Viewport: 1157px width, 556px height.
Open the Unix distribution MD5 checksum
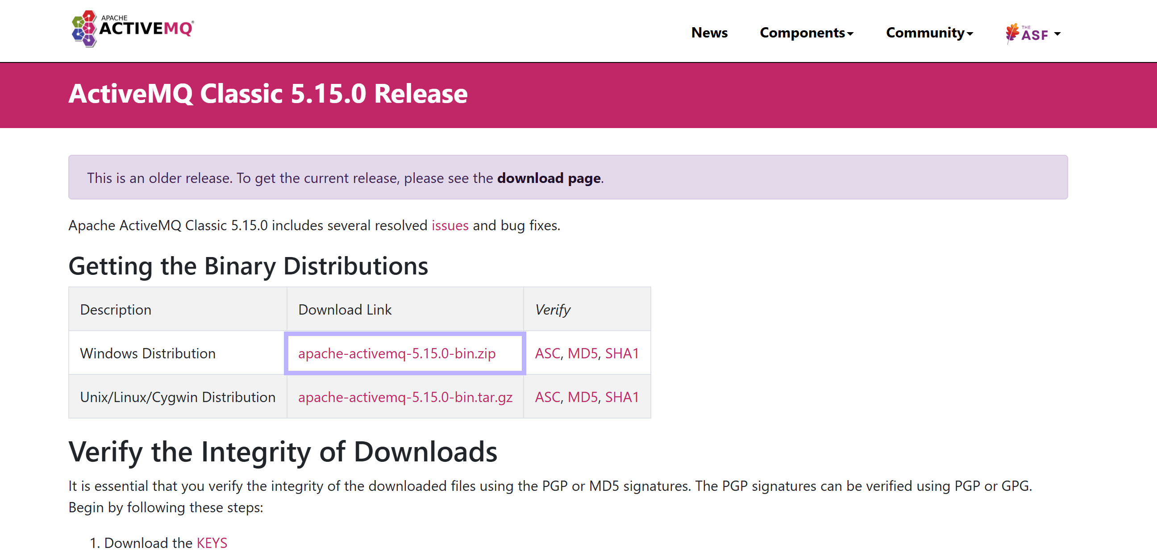(x=582, y=397)
